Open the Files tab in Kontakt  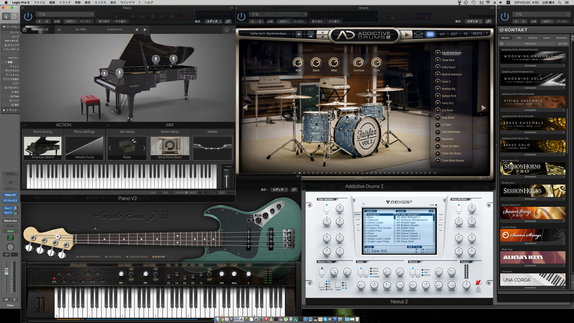(x=519, y=38)
